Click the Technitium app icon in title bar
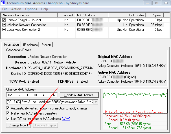 tap(3, 3)
